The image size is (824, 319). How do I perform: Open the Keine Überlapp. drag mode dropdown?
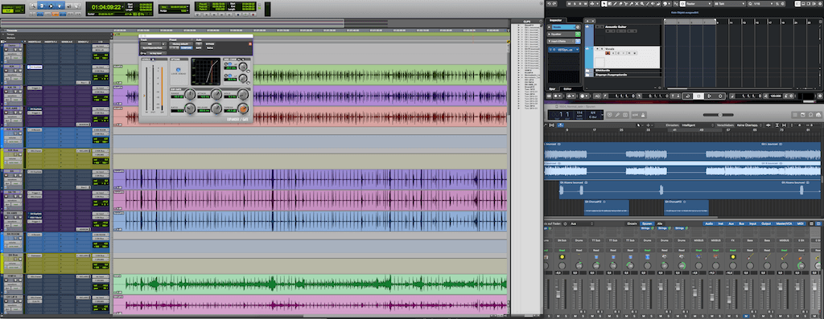[x=749, y=125]
